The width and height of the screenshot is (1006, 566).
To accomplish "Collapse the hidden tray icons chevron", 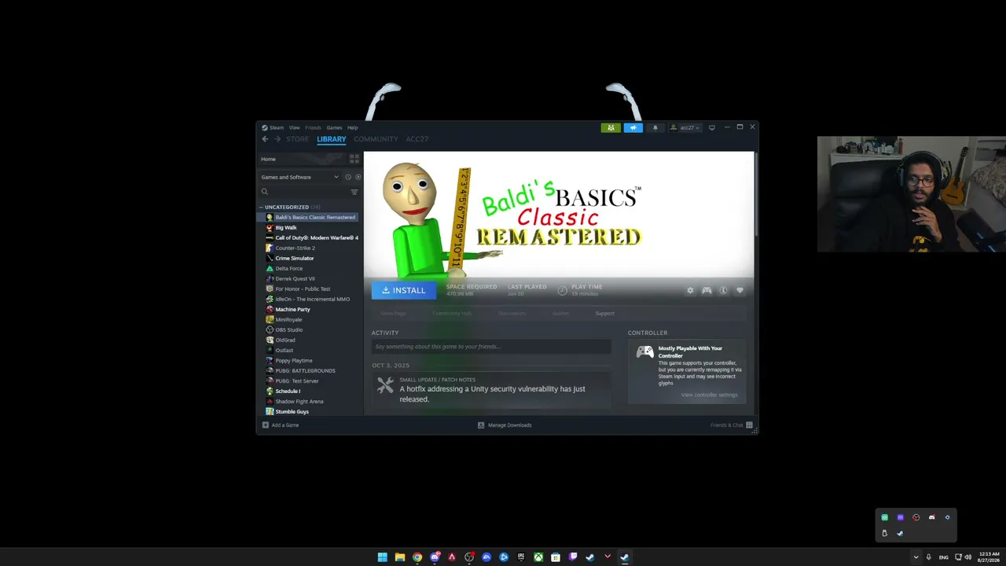I will tap(916, 557).
